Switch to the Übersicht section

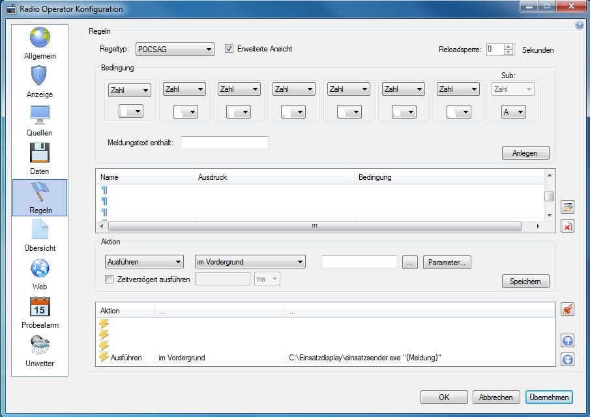pos(40,235)
